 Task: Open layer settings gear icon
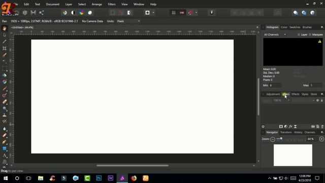coord(317,101)
